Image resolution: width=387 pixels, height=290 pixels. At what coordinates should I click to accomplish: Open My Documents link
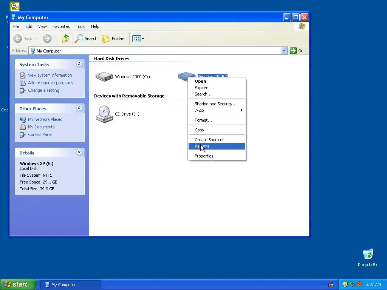pos(41,127)
